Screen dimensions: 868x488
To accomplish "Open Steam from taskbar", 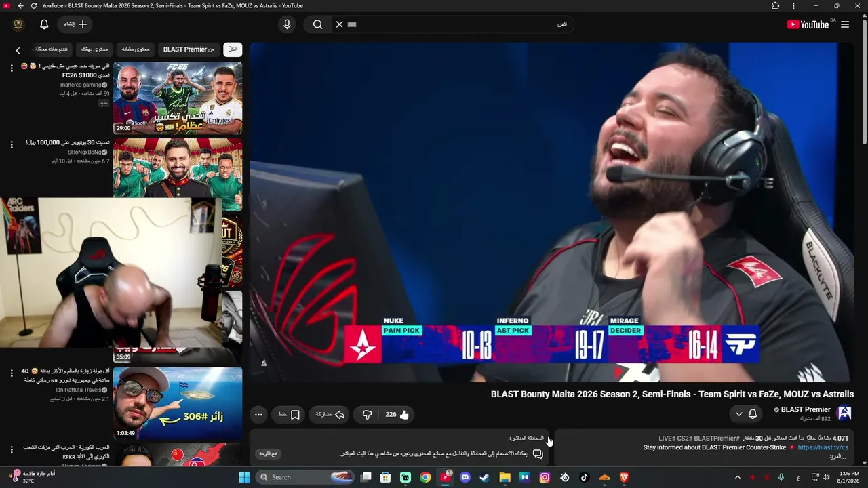I will click(484, 477).
